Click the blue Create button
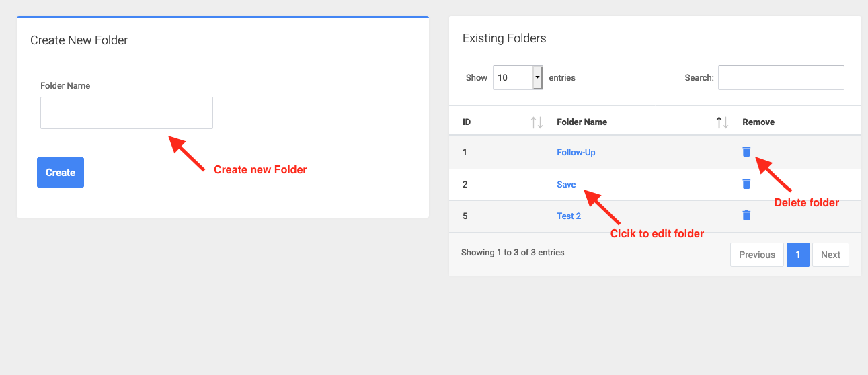Viewport: 868px width, 375px height. click(61, 173)
